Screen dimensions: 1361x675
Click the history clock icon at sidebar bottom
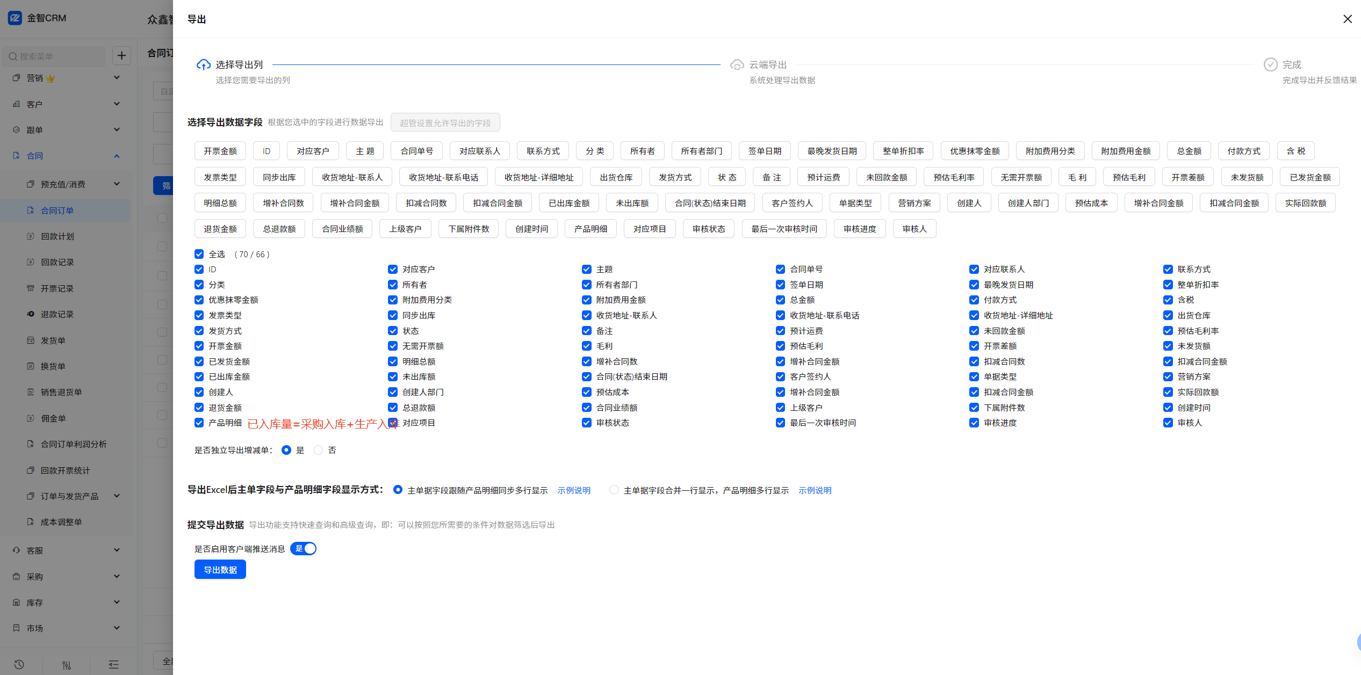click(x=19, y=664)
